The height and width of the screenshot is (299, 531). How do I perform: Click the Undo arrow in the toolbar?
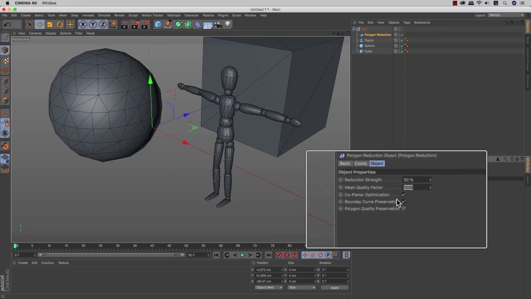[7, 25]
